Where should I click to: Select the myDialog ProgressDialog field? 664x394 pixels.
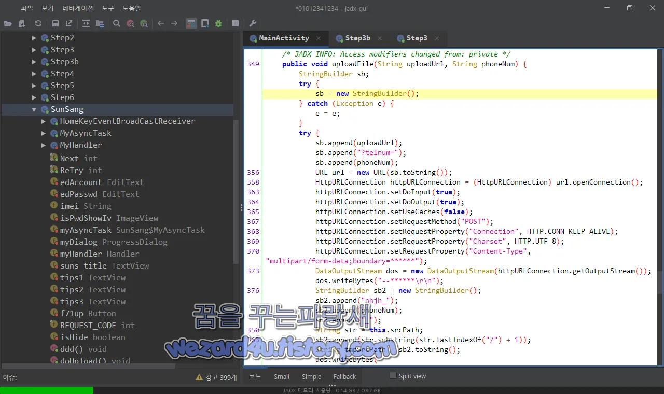pyautogui.click(x=114, y=242)
